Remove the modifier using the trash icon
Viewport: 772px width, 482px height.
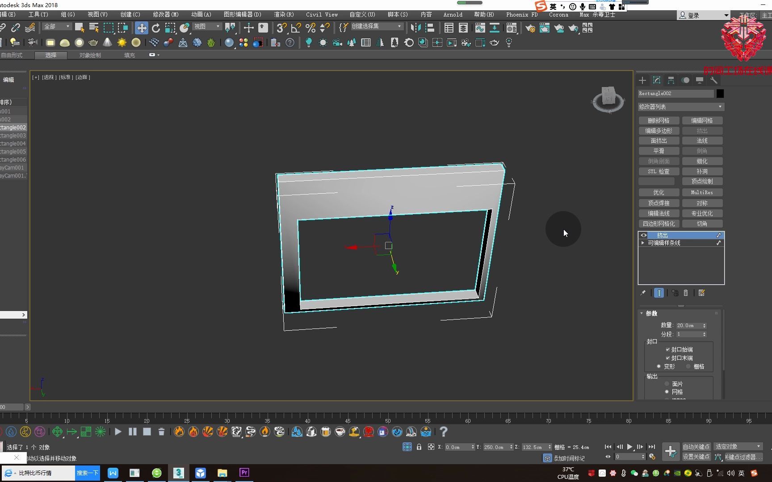[686, 293]
